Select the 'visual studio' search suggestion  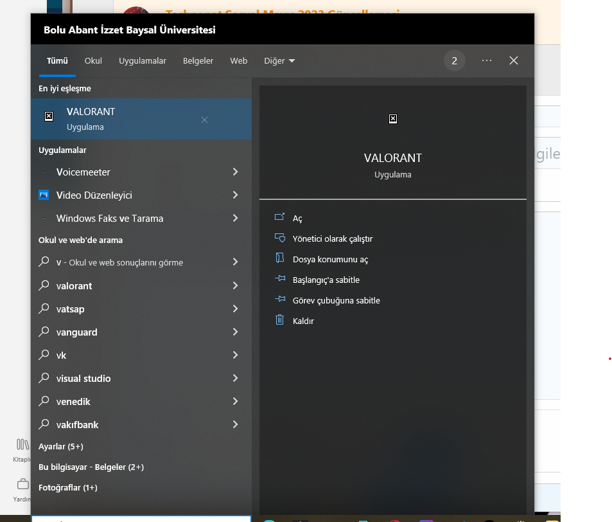141,378
